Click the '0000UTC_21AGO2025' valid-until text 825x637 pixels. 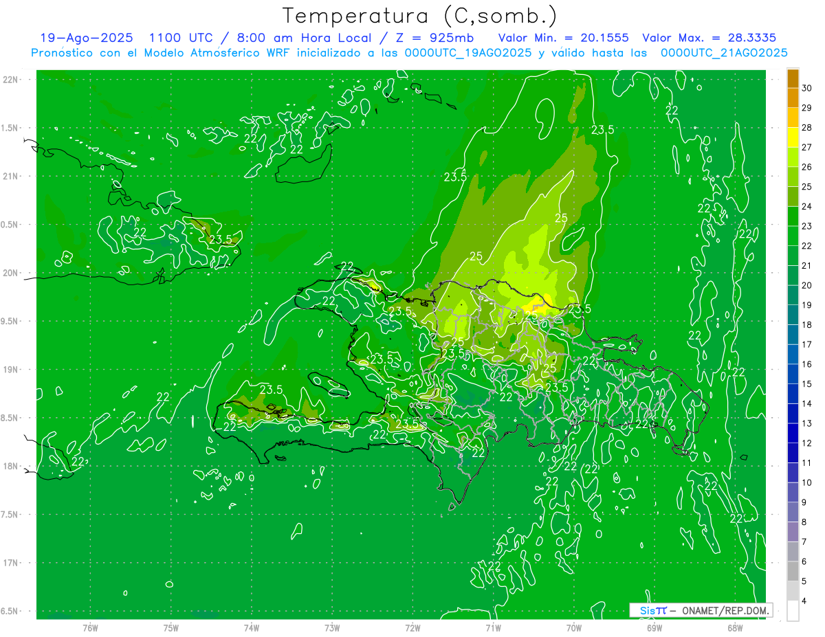coord(724,53)
